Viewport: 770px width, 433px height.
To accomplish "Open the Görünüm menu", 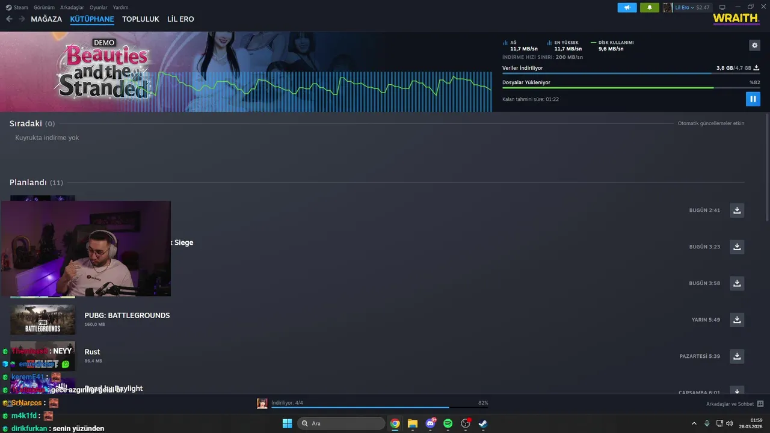I will pos(44,7).
